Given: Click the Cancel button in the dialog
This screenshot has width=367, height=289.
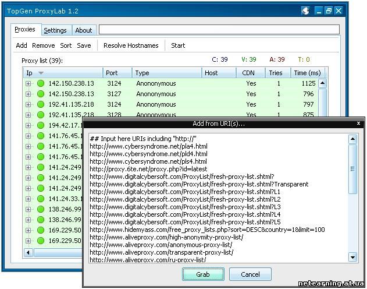Looking at the screenshot, I should point(250,274).
